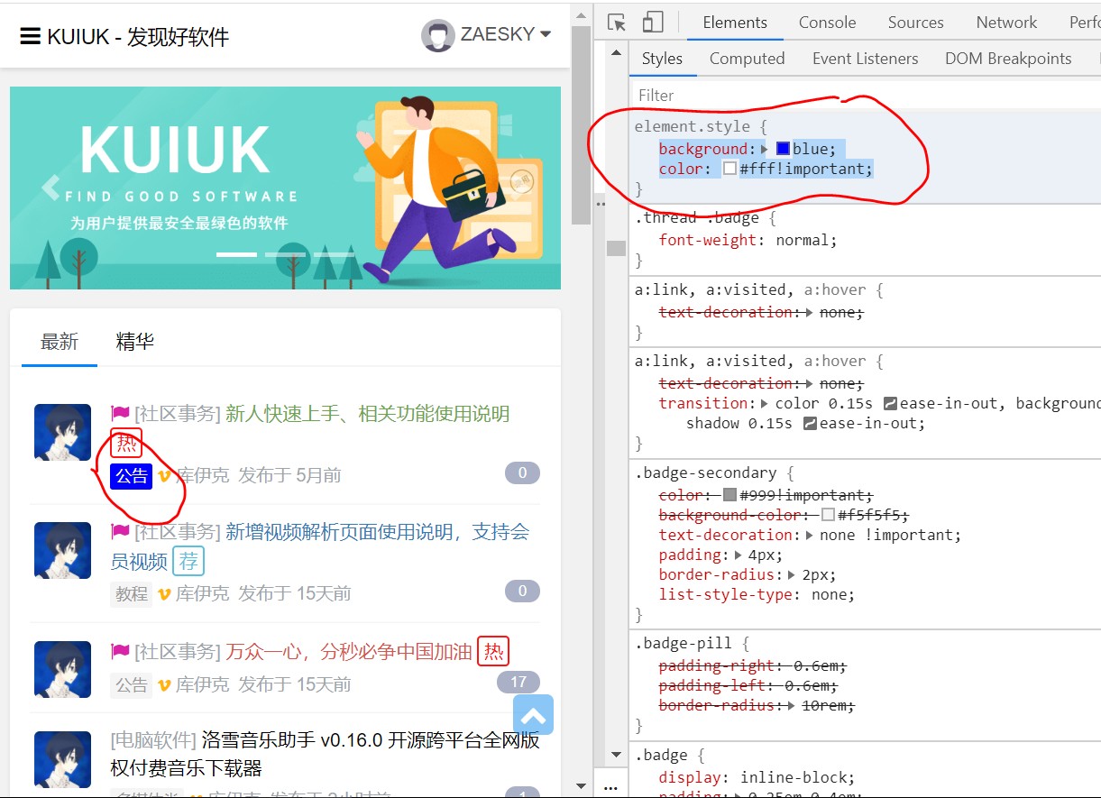1101x798 pixels.
Task: Click the blue highlighted 公告 badge
Action: [x=131, y=476]
